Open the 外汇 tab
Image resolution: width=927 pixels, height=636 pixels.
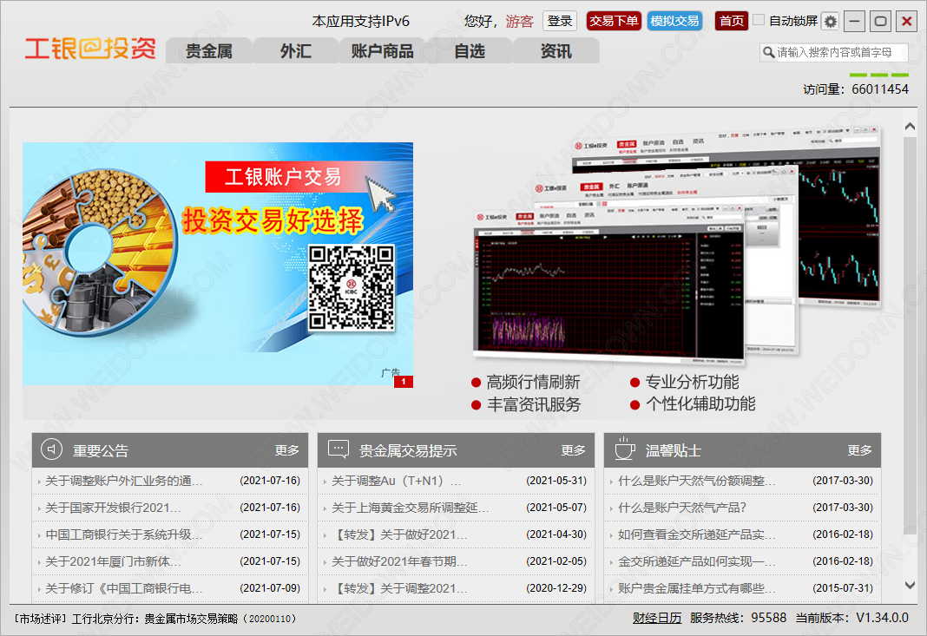coord(296,51)
